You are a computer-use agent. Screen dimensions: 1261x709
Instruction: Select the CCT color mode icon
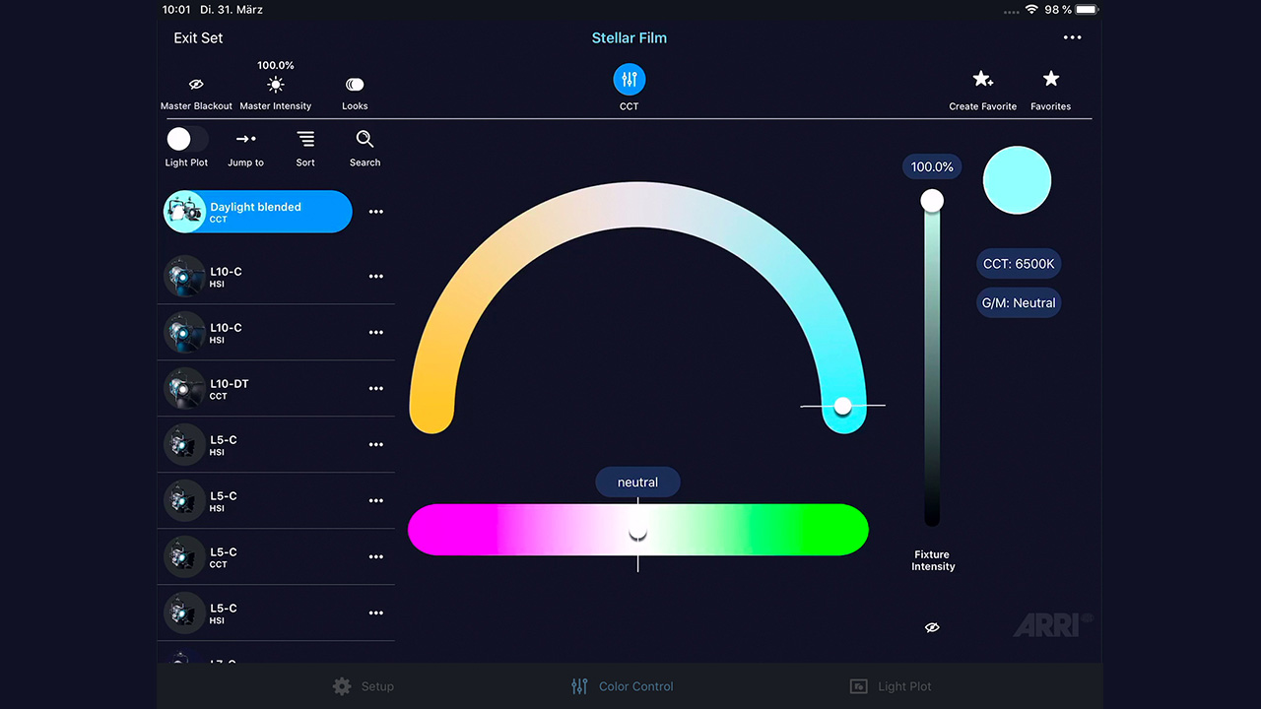tap(629, 80)
